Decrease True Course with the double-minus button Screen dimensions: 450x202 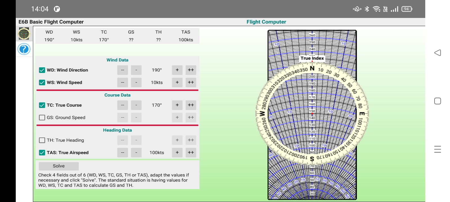point(123,105)
